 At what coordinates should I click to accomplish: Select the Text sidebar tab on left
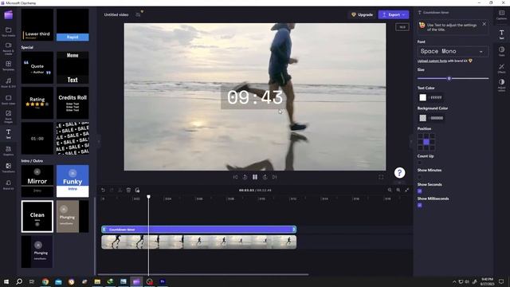point(9,134)
